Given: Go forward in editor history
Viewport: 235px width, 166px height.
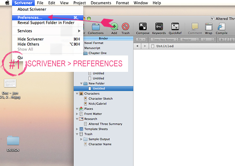Looking at the screenshot, I should [x=145, y=46].
